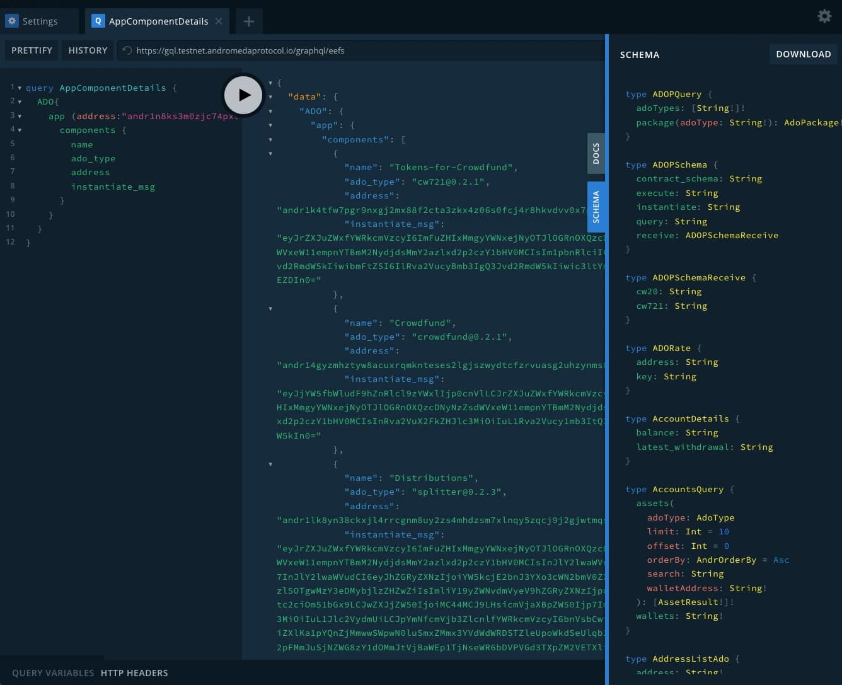Viewport: 842px width, 685px height.
Task: Click the reload schema icon in URL bar
Action: (127, 50)
